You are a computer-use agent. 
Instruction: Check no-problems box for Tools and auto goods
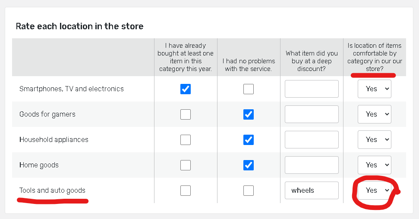[249, 191]
